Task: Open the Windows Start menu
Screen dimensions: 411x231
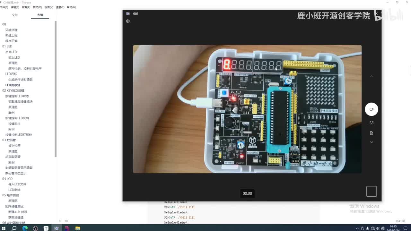Action: coord(4,228)
